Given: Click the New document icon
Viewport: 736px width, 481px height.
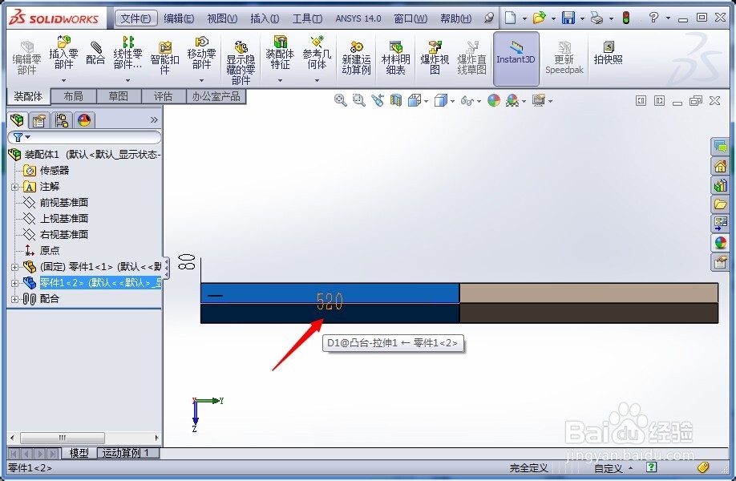Looking at the screenshot, I should [x=510, y=18].
